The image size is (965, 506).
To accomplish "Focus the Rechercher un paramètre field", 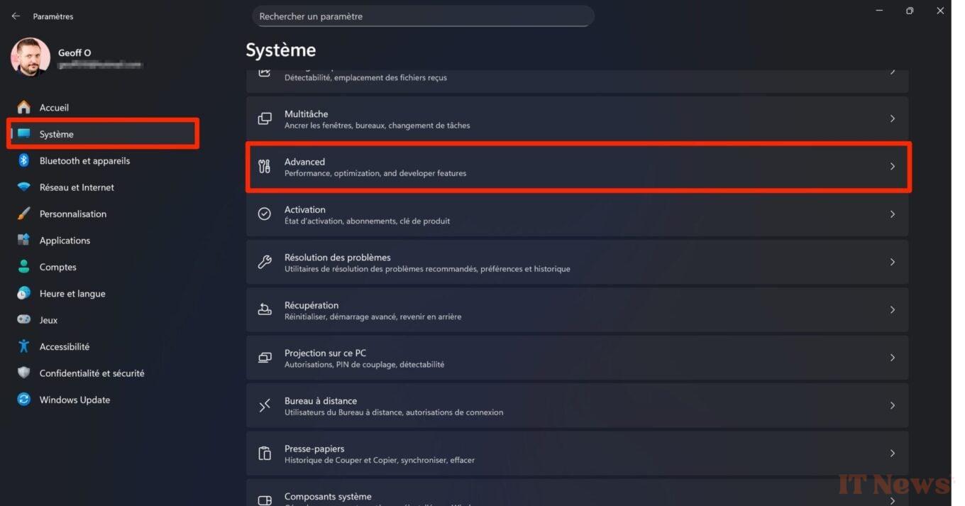I will tap(423, 16).
